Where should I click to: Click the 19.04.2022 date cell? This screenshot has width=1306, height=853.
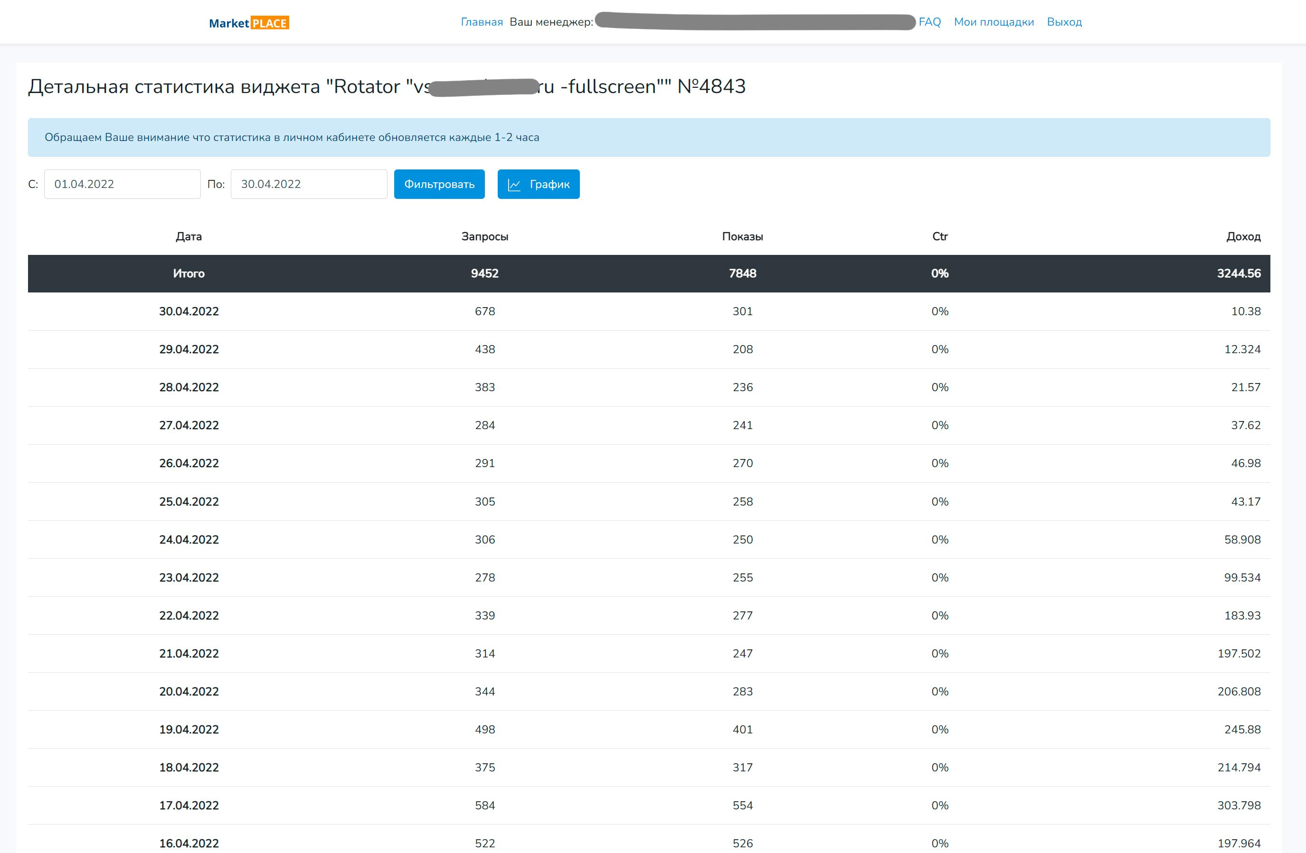[189, 729]
